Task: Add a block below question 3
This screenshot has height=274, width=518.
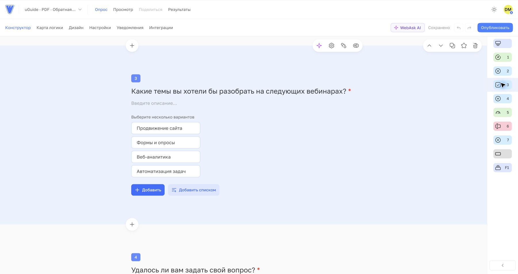Action: click(x=132, y=225)
